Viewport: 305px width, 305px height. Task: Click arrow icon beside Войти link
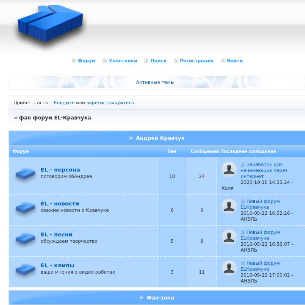click(223, 61)
